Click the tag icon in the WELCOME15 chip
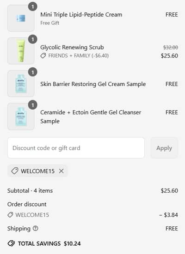 pos(15,171)
